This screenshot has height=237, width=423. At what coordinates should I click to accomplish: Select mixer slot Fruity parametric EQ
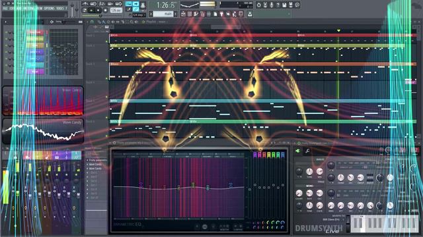click(97, 160)
